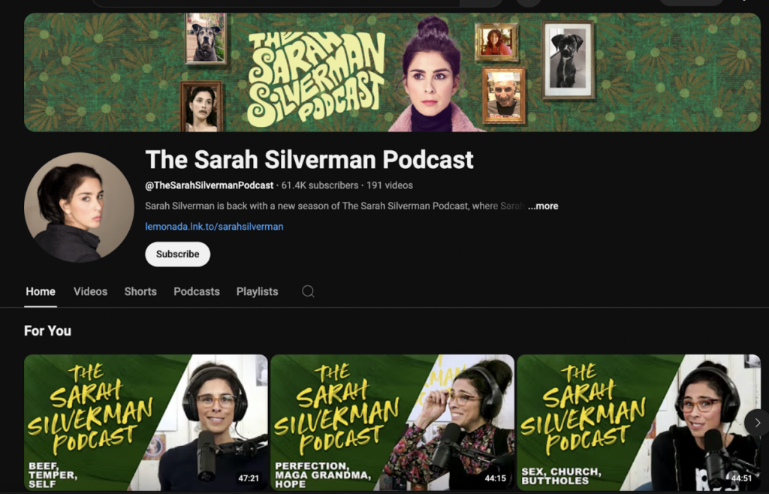
Task: Click The Sarah Silverman Podcast channel title
Action: point(309,159)
